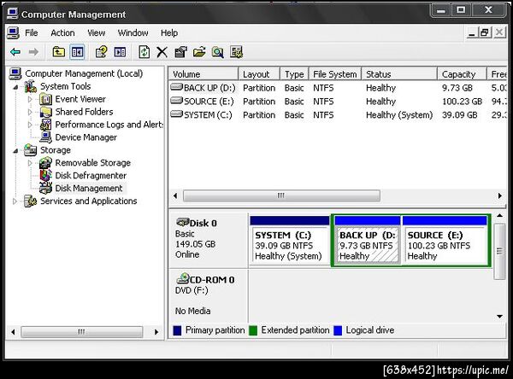Open the toolbar Help icon
This screenshot has width=513, height=379.
point(101,52)
